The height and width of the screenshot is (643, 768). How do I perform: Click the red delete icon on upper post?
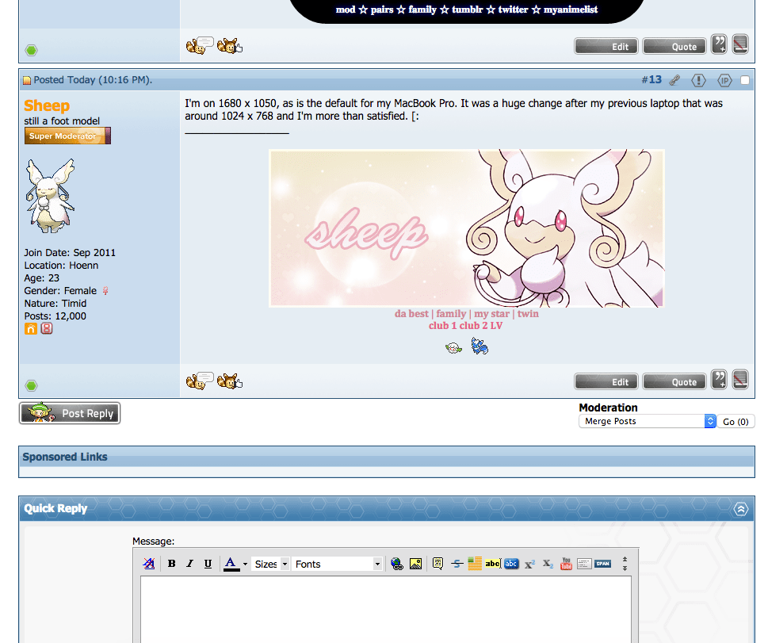[740, 44]
